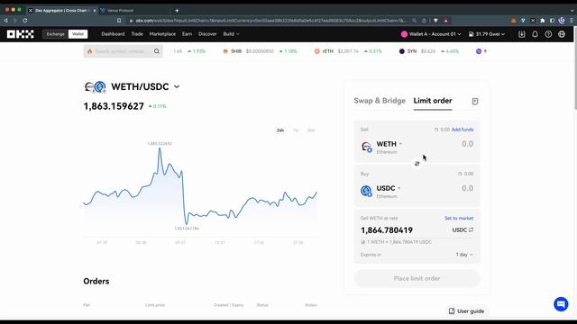Click the Orders heading
Screen dimensions: 577x324
click(x=96, y=282)
